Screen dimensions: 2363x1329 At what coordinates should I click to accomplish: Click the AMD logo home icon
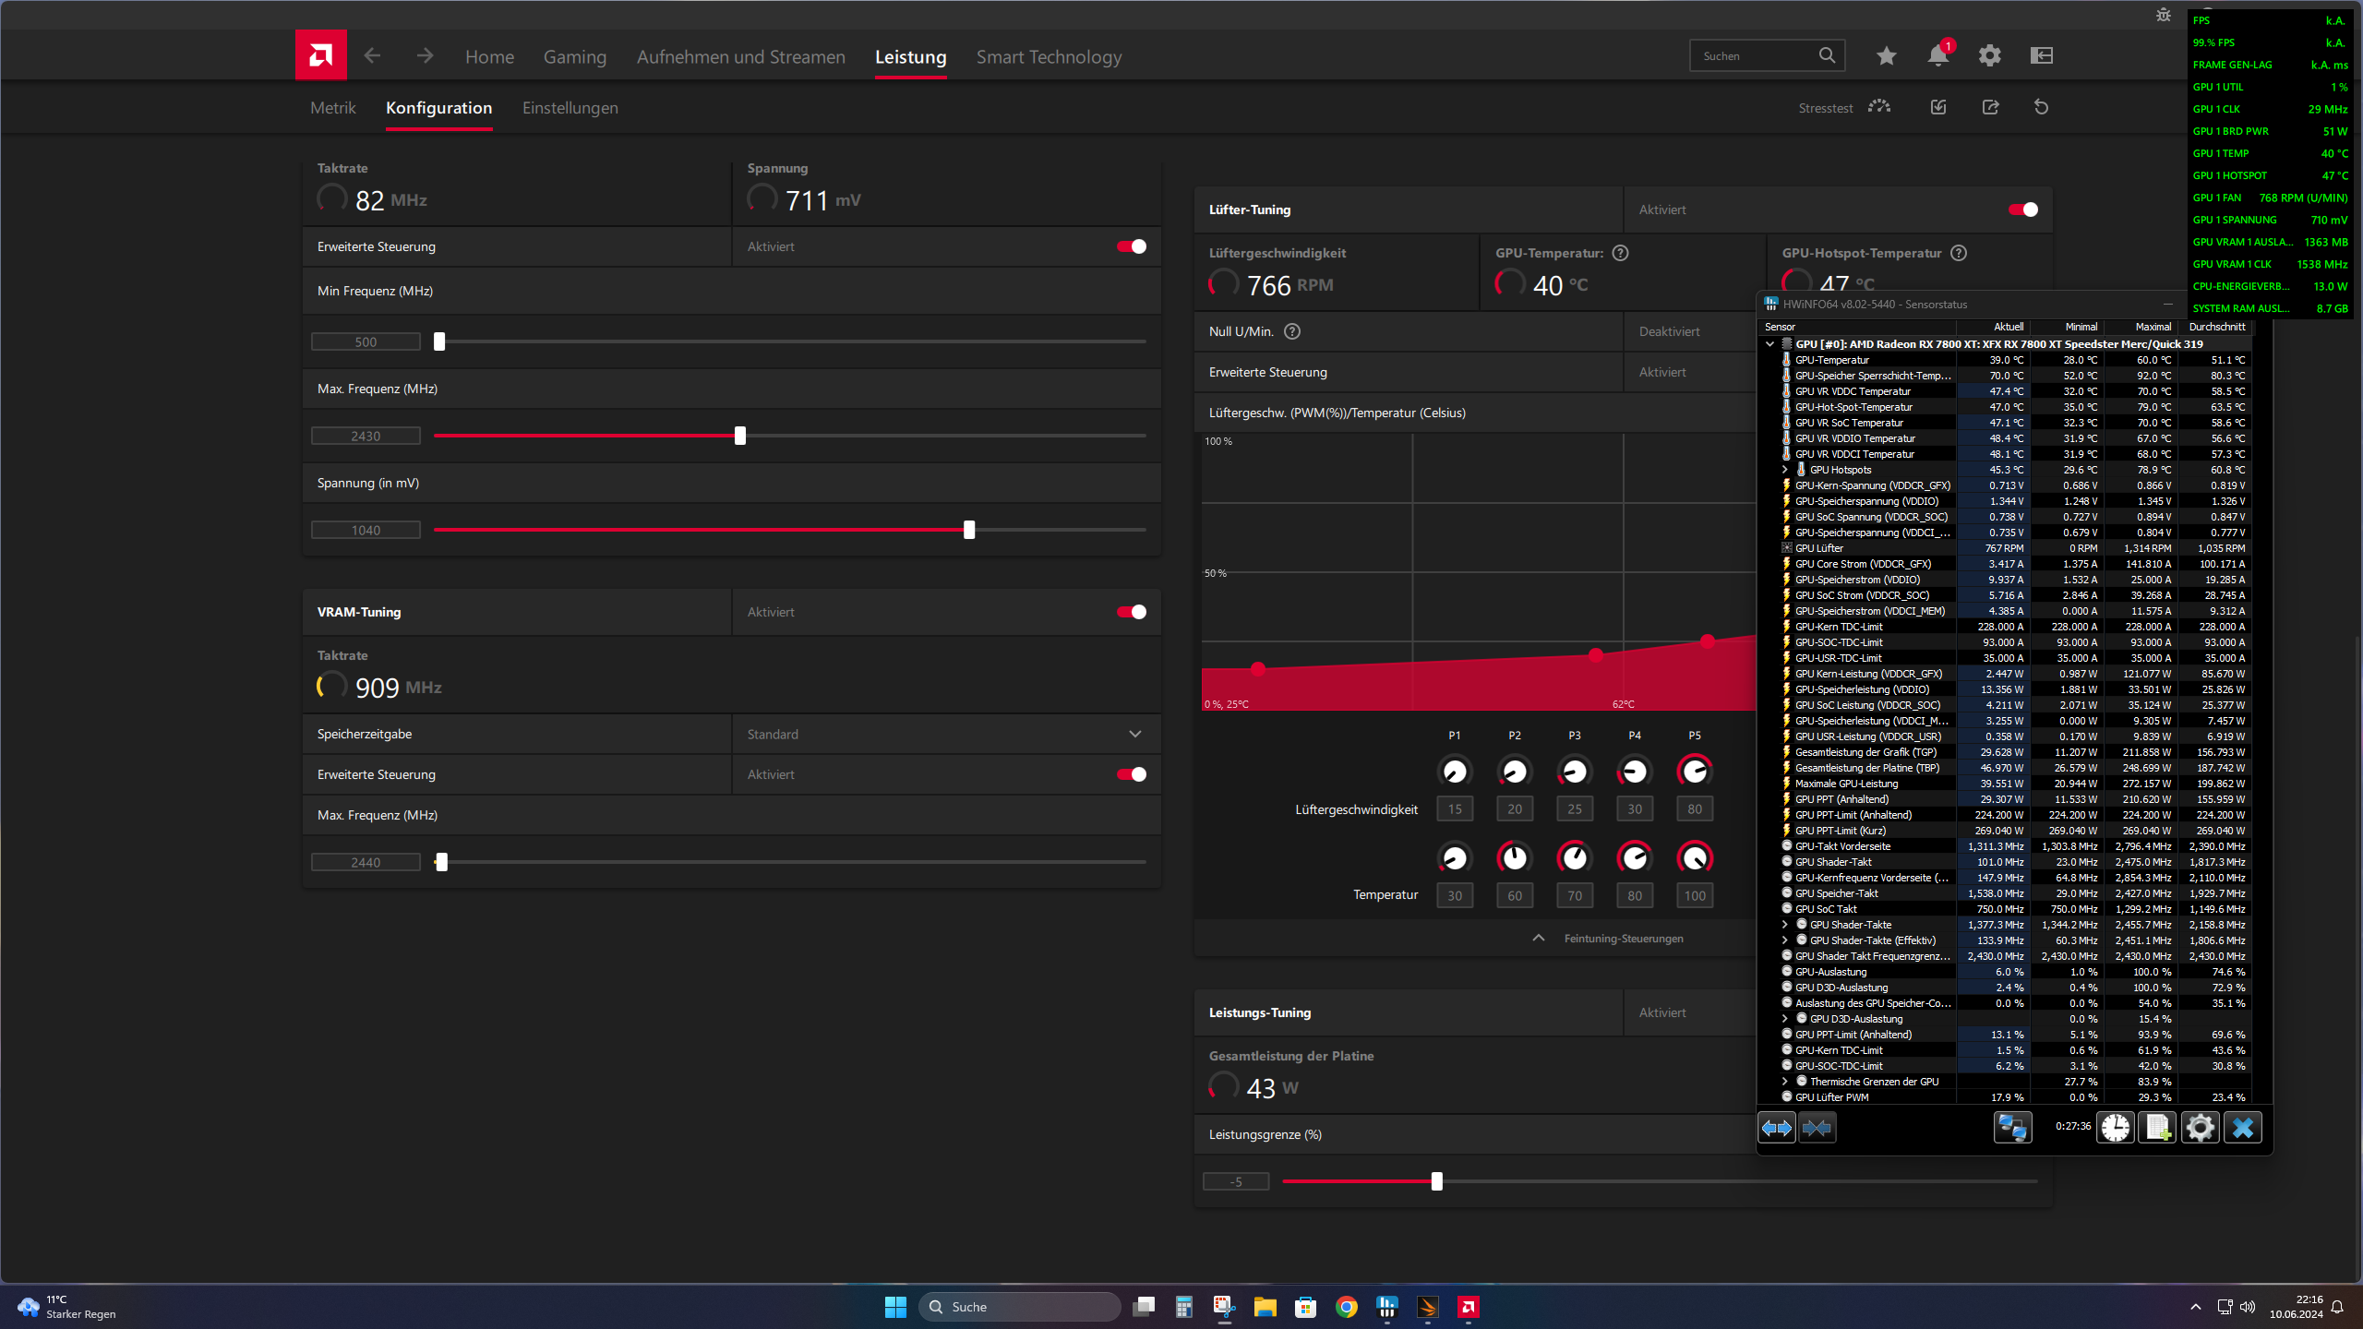point(320,55)
